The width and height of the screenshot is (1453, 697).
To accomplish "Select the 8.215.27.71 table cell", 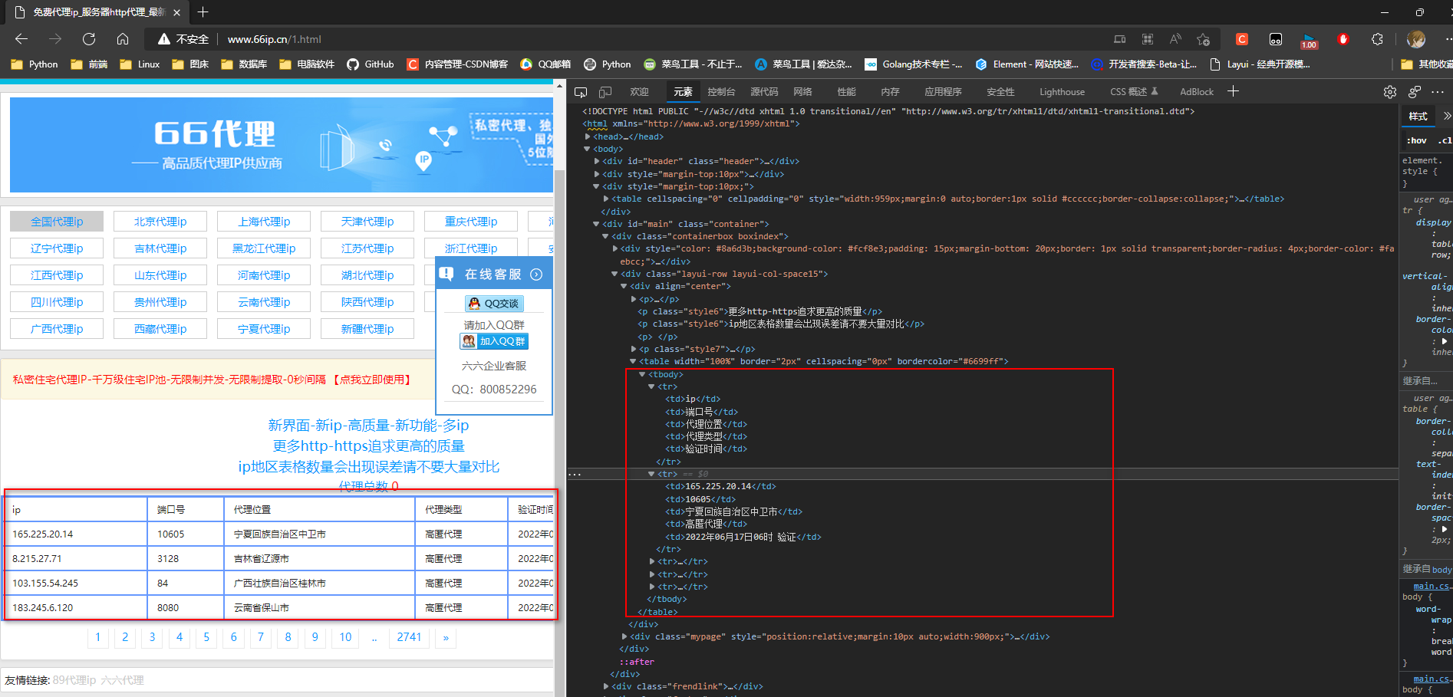I will 76,558.
